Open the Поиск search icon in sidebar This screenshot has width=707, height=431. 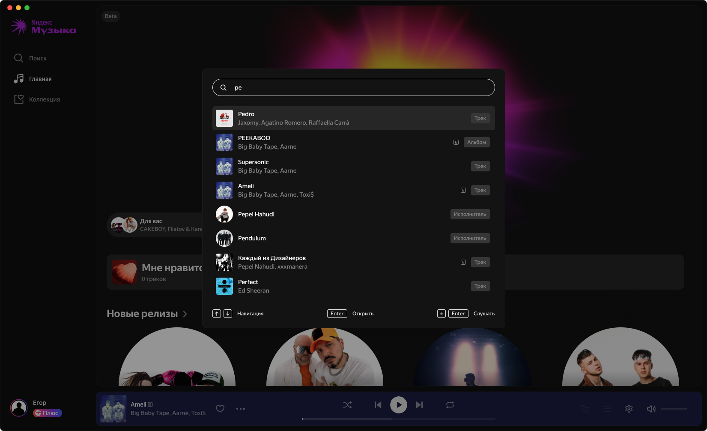[18, 58]
